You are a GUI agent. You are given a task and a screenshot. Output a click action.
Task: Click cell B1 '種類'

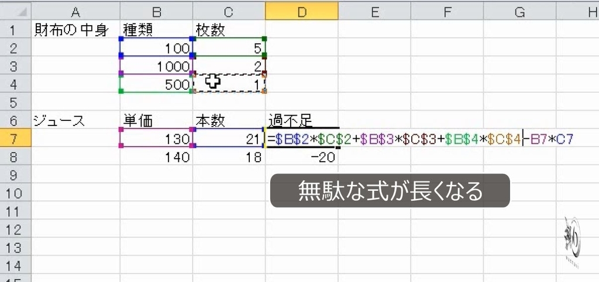coord(156,30)
